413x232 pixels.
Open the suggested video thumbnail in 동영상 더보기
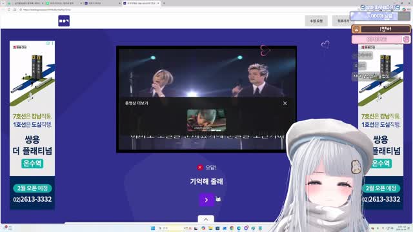pos(206,121)
